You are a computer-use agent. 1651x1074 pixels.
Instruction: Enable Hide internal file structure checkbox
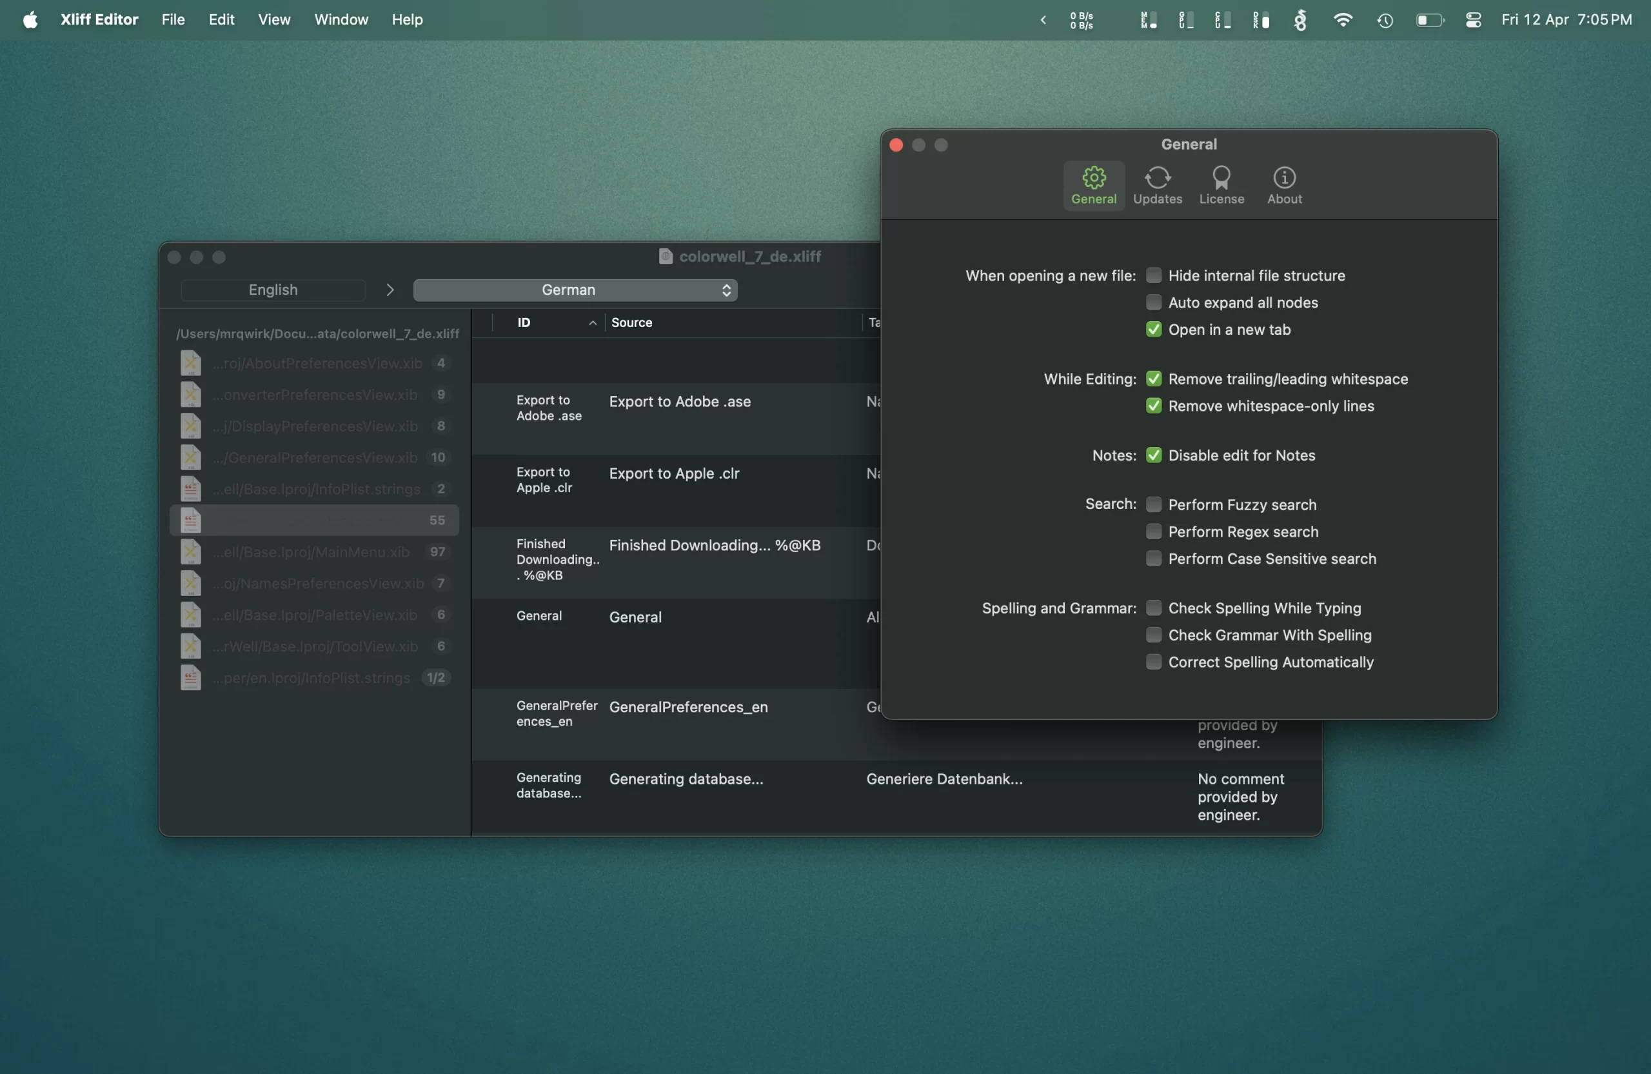point(1154,275)
